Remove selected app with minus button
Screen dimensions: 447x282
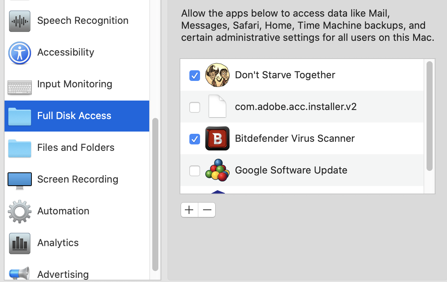pyautogui.click(x=207, y=210)
